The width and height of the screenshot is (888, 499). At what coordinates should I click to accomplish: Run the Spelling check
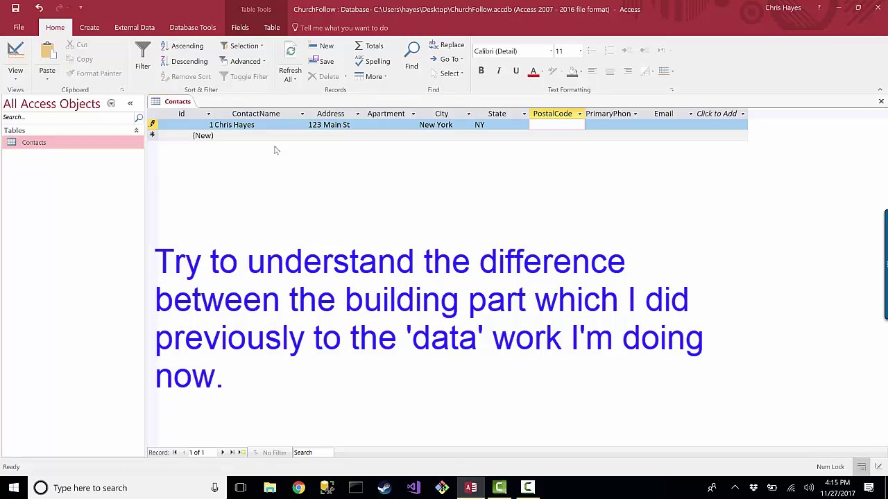(373, 61)
